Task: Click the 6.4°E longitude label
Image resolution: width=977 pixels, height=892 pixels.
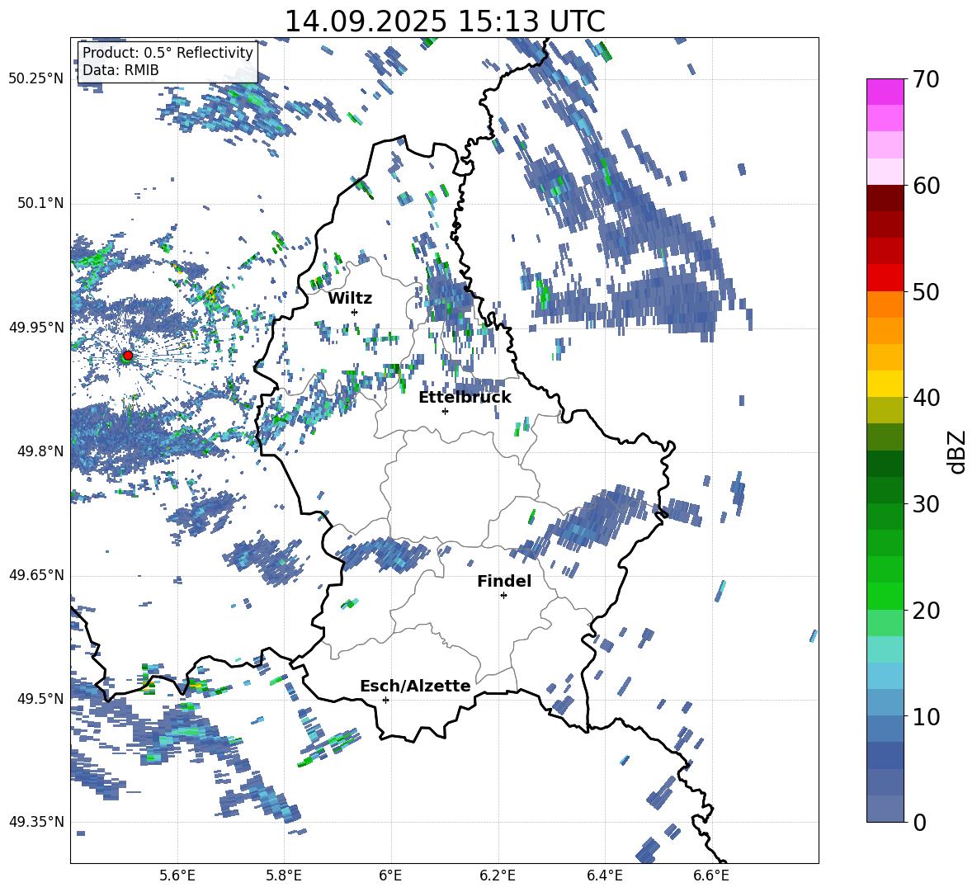Action: [605, 875]
